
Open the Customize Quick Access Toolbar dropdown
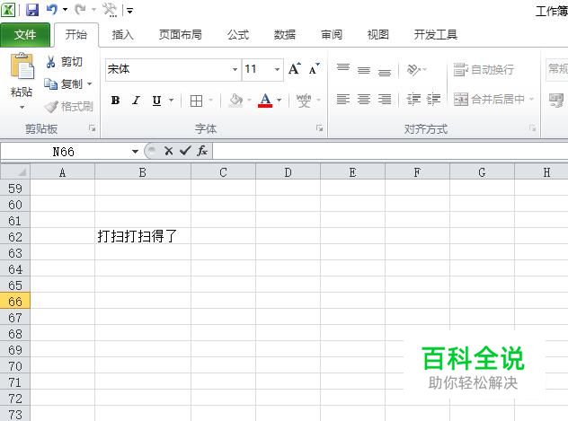click(129, 11)
